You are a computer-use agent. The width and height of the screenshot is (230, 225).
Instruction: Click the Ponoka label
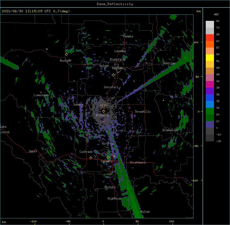(128, 36)
